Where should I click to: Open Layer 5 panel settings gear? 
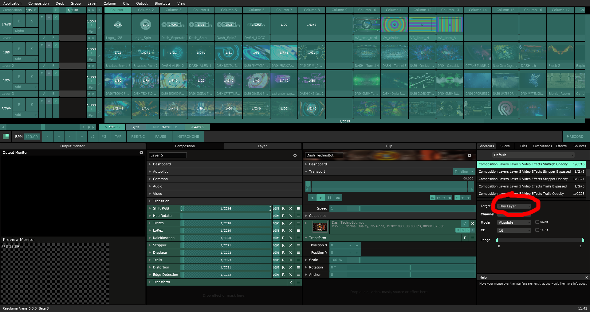pos(295,156)
